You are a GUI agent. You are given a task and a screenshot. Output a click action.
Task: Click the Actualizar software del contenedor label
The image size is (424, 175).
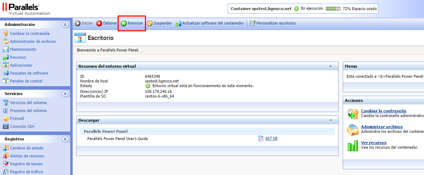(213, 23)
